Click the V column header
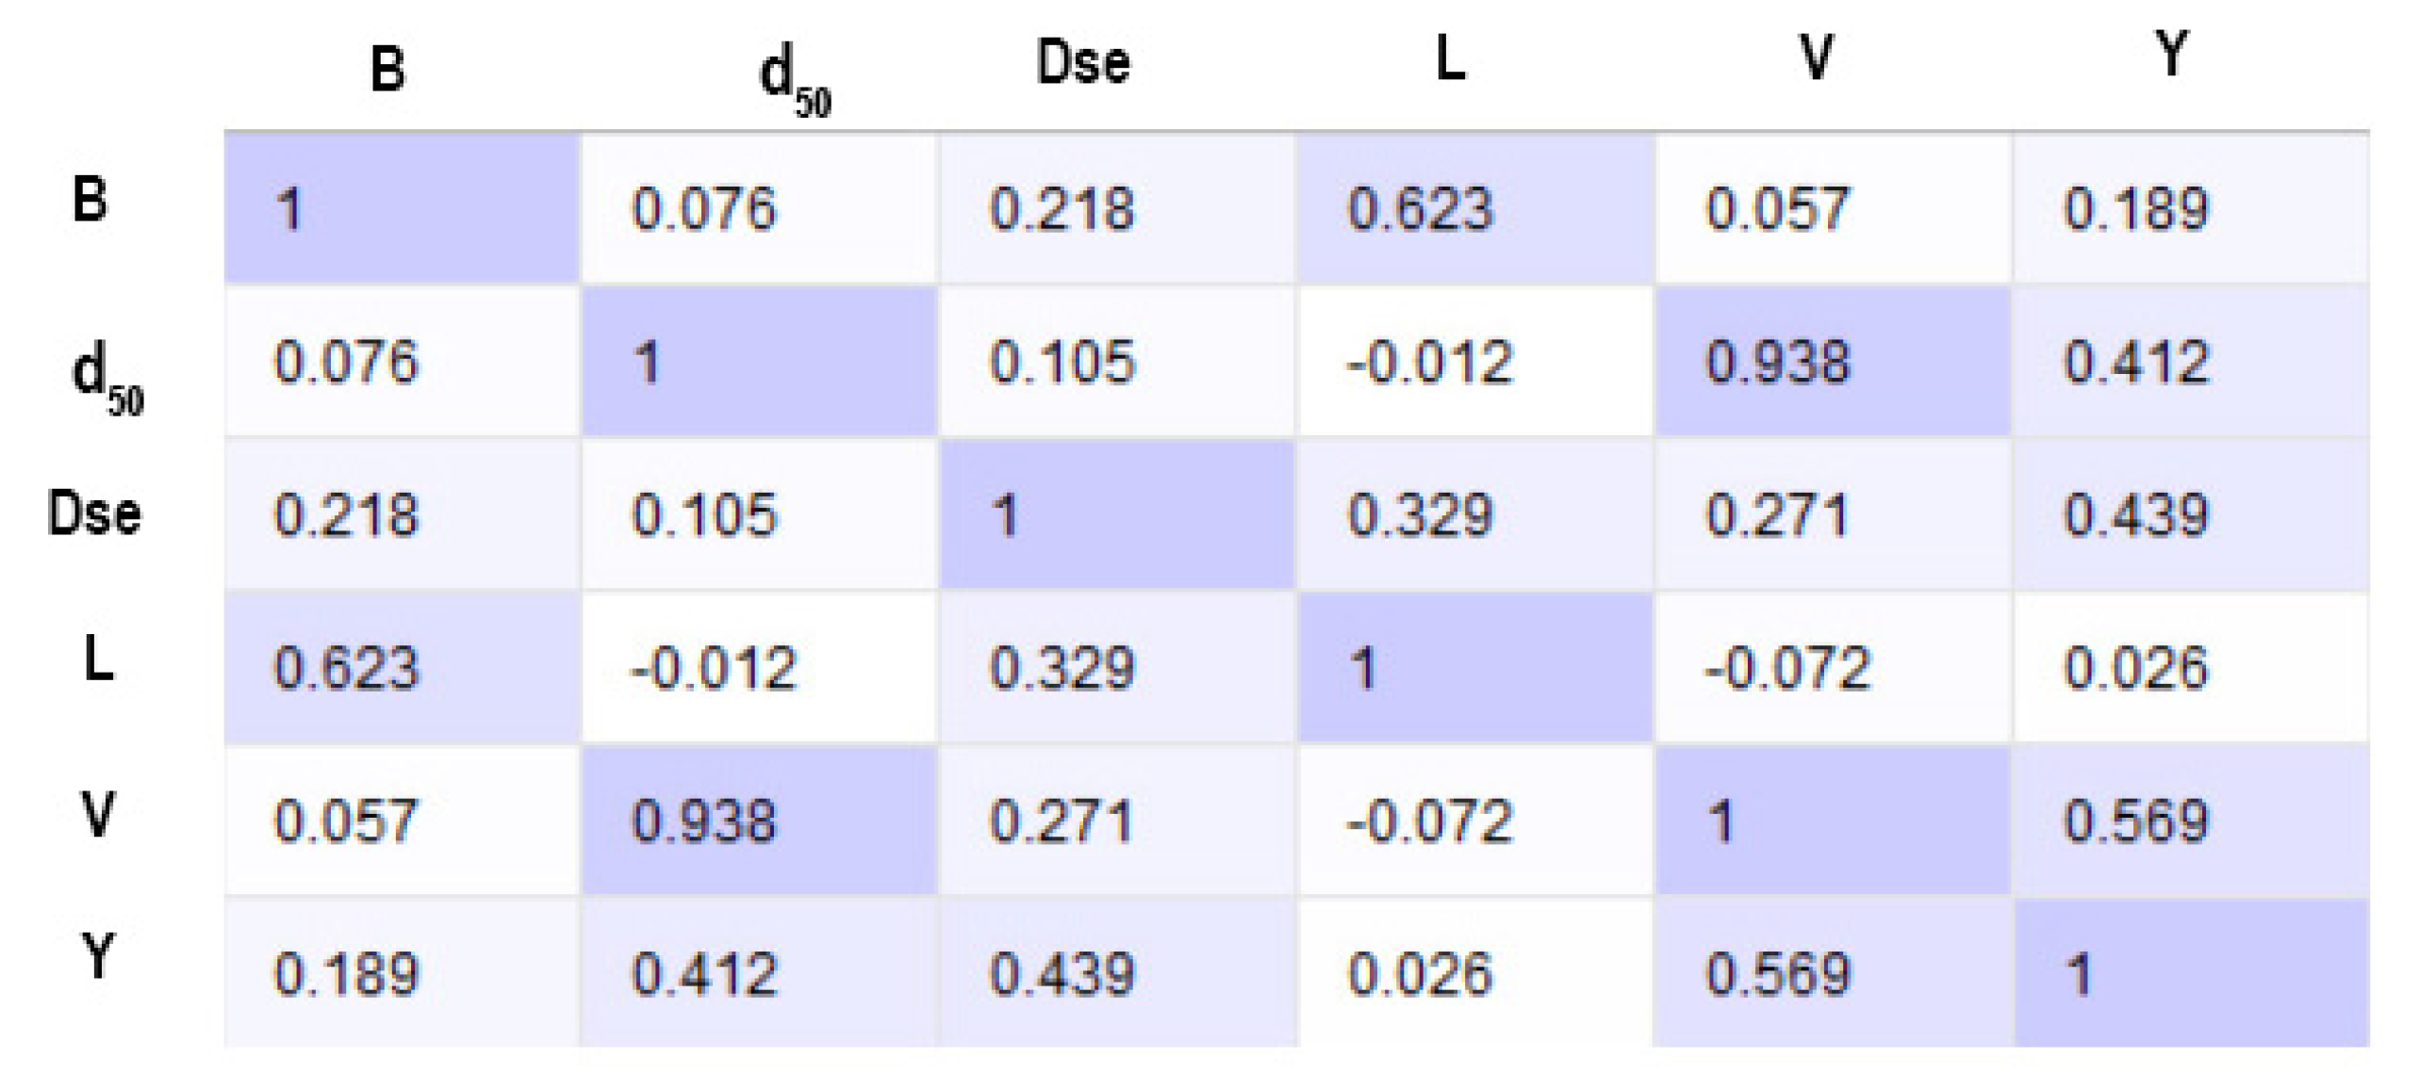The height and width of the screenshot is (1090, 2420). [x=1816, y=58]
